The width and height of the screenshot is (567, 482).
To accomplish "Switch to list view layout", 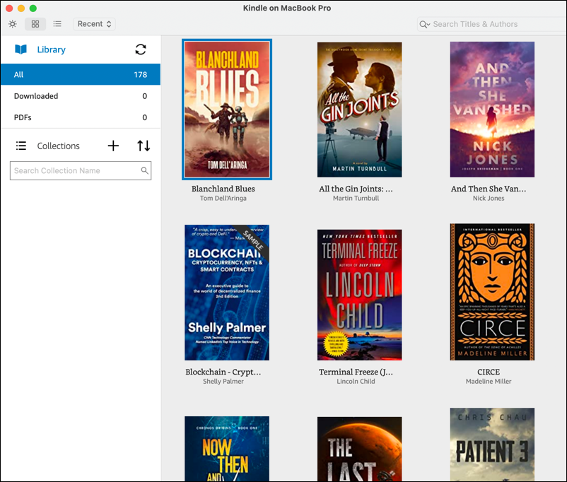I will tap(57, 24).
